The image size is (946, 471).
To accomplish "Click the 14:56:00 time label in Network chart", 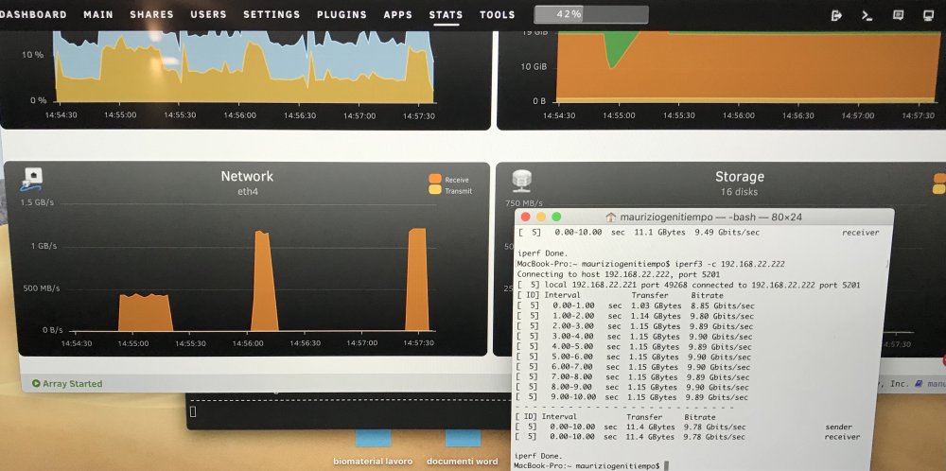I will 248,343.
